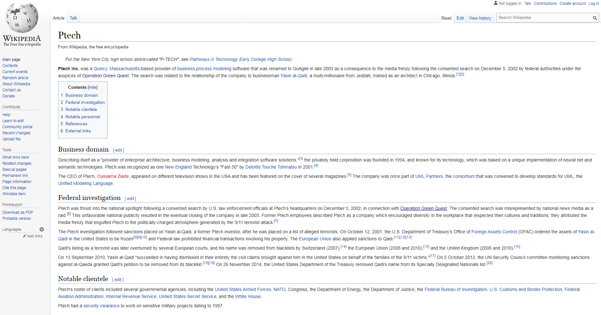Click Cite this page

[x=14, y=188]
